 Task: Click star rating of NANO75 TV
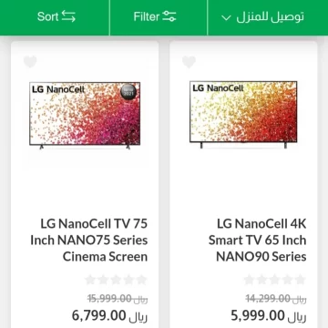[116, 280]
